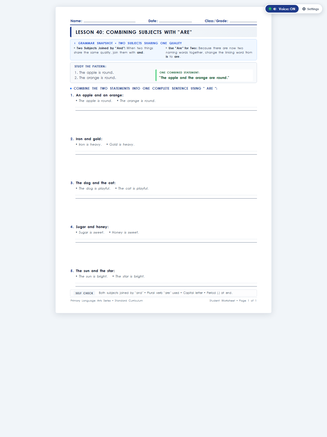Select question 1 heading 'An apple and an orange:'

100,95
